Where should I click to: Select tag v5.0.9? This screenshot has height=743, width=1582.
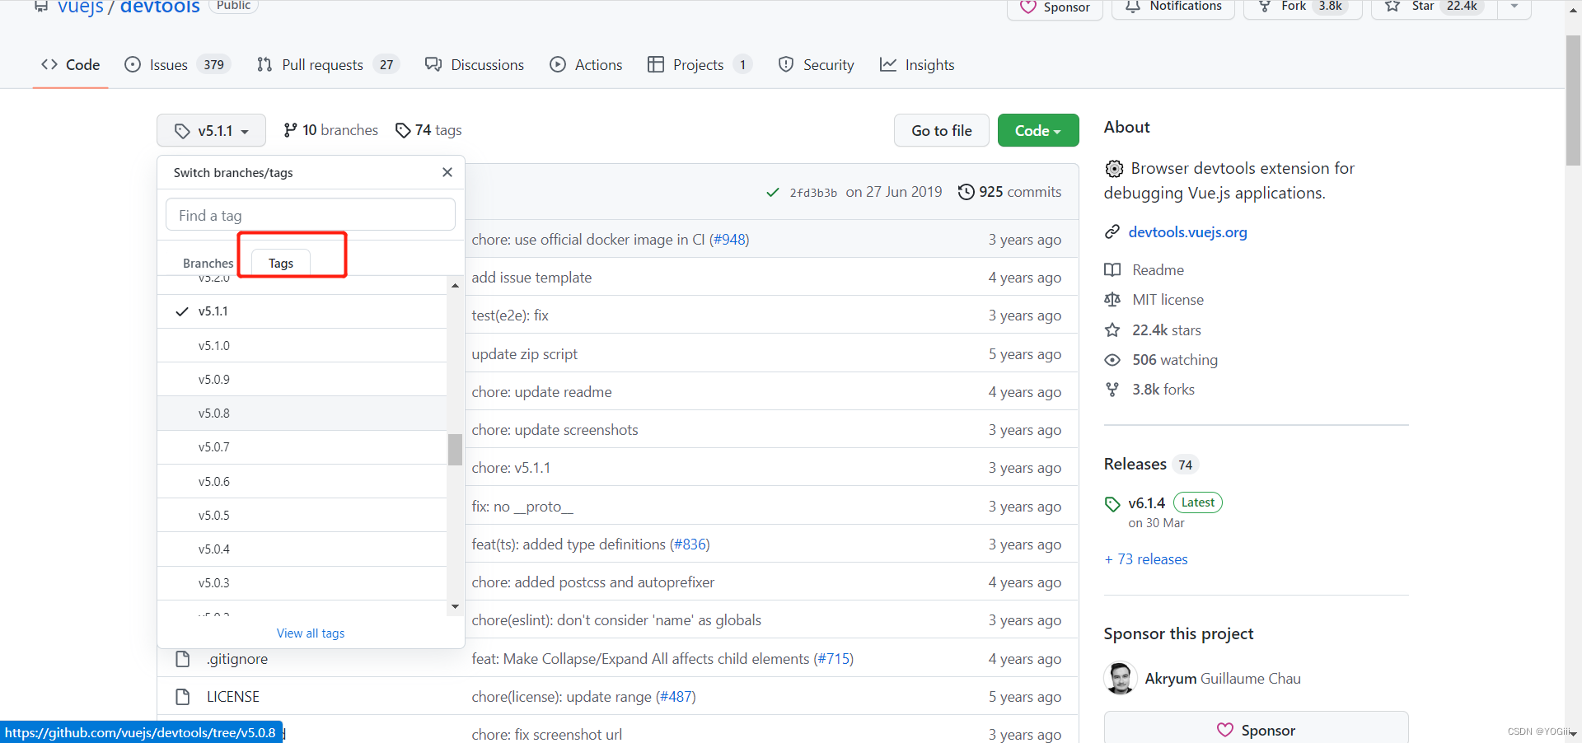302,379
